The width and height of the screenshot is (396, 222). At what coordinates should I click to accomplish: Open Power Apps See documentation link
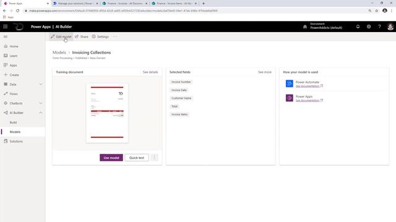click(x=309, y=101)
